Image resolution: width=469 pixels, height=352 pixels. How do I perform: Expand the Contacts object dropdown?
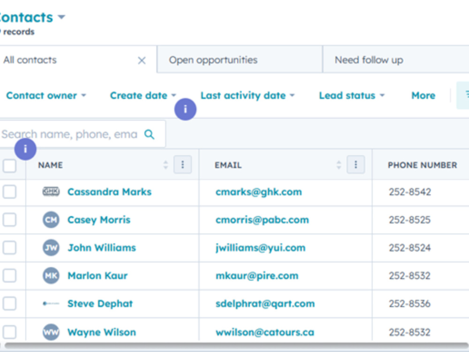61,17
